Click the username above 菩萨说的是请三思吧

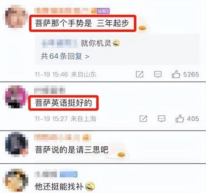pos(63,138)
